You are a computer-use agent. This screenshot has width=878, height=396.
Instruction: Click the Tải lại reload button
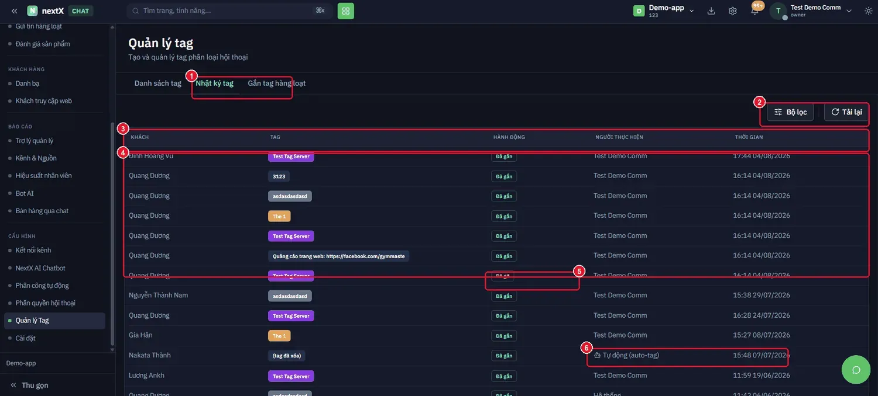pos(846,112)
